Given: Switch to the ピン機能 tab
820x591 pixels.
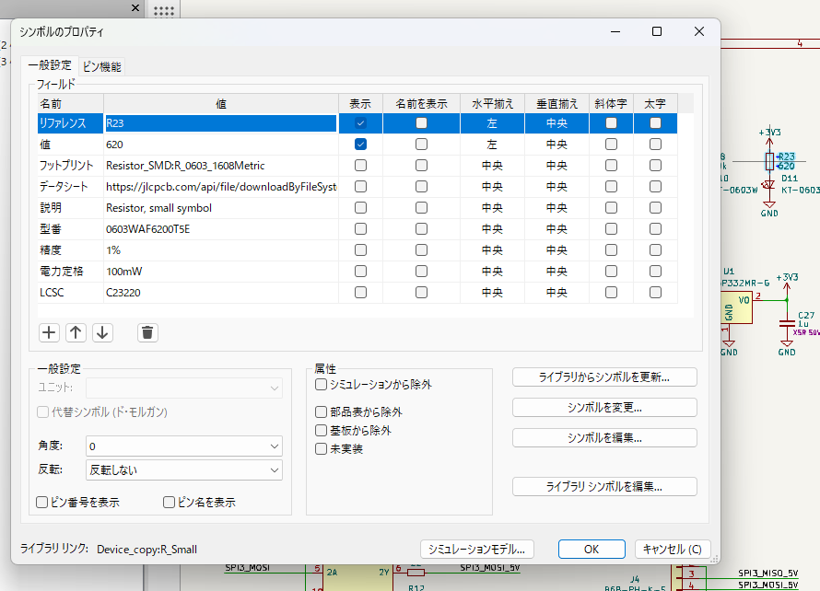Looking at the screenshot, I should [101, 66].
